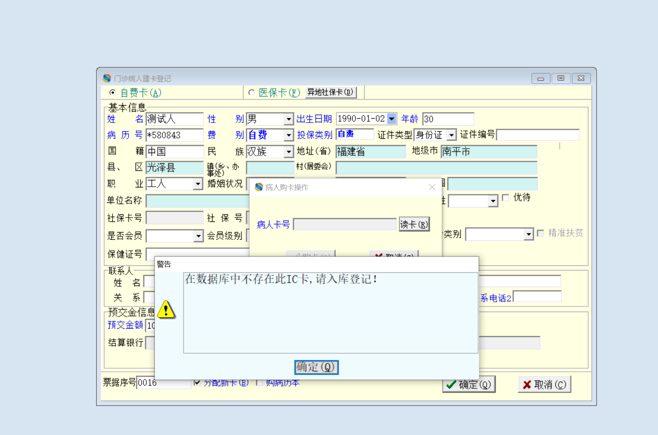Click the app logo in 门诊病人建卡登记 title bar
Screen dimensions: 658x435
[107, 78]
